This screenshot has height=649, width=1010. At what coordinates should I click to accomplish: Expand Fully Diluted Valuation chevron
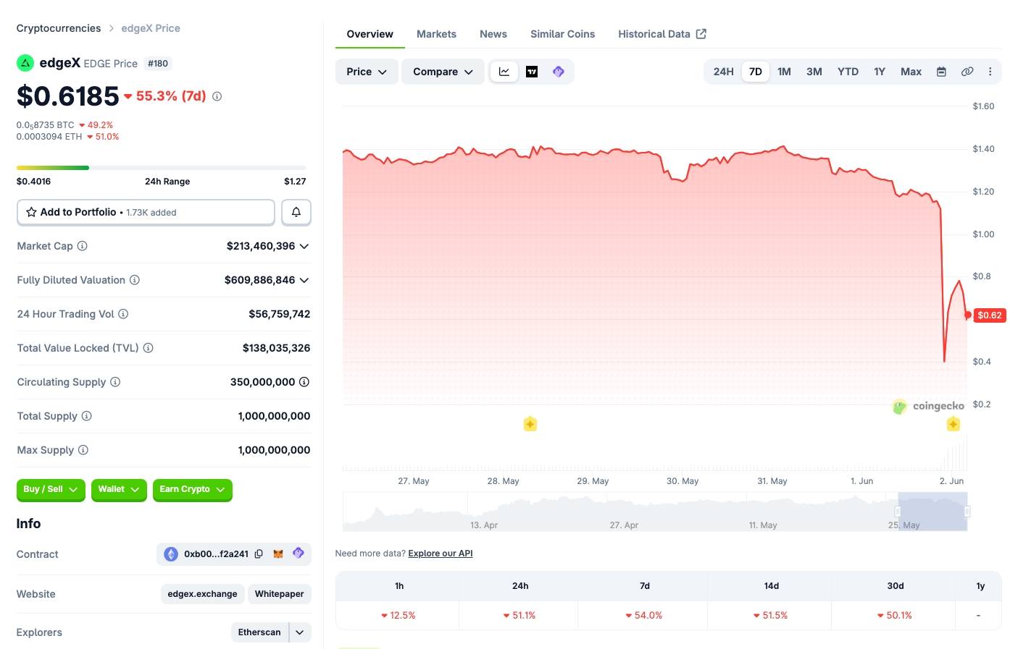click(304, 280)
